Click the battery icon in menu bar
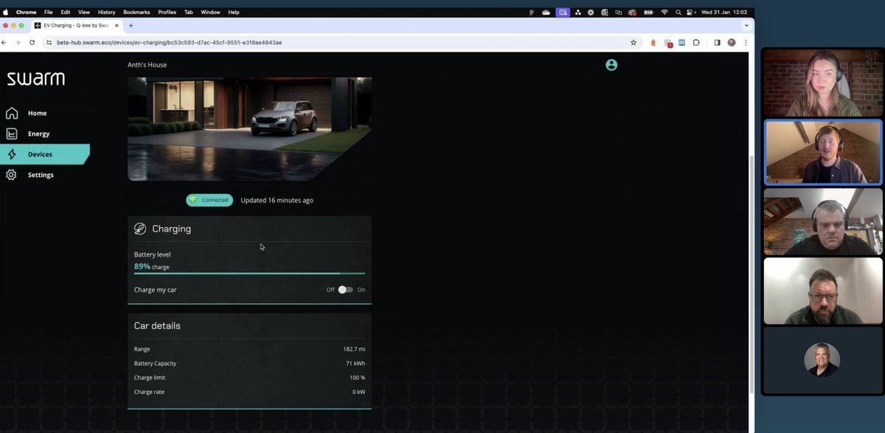Viewport: 885px width, 433px height. pos(649,13)
